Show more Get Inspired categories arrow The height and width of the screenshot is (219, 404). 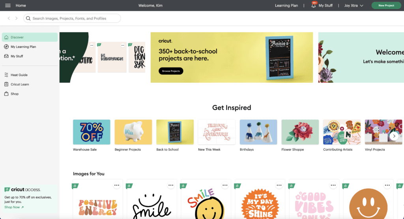[x=394, y=136]
